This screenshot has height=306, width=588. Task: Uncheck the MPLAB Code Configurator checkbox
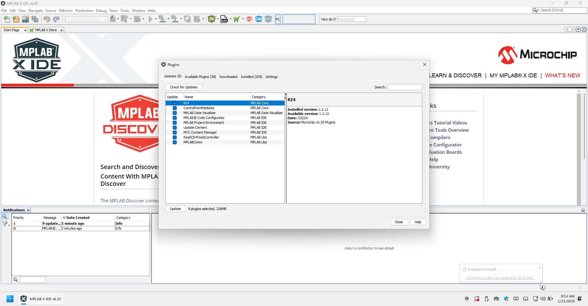(175, 118)
